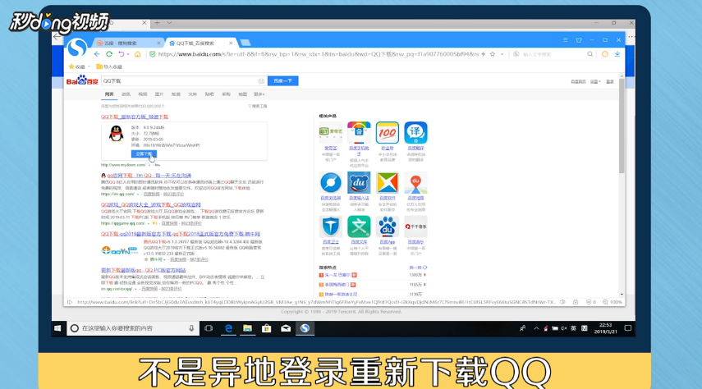Switch to the 百度·搜狗搜索 tab

pyautogui.click(x=128, y=43)
